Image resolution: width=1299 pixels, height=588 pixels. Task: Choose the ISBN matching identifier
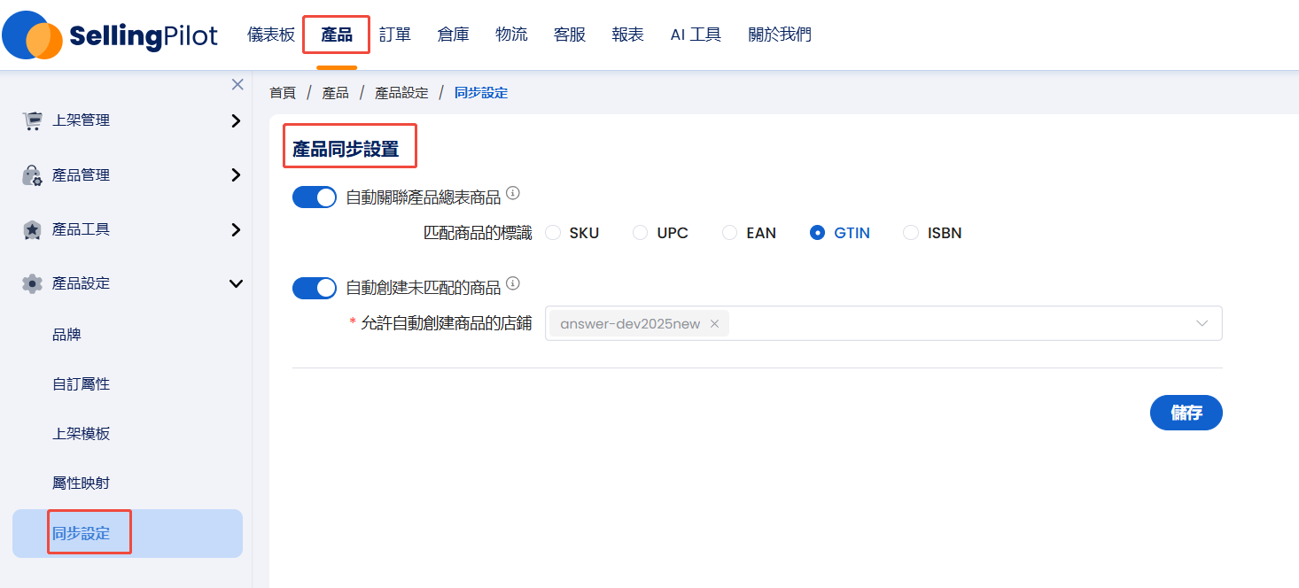[x=911, y=233]
